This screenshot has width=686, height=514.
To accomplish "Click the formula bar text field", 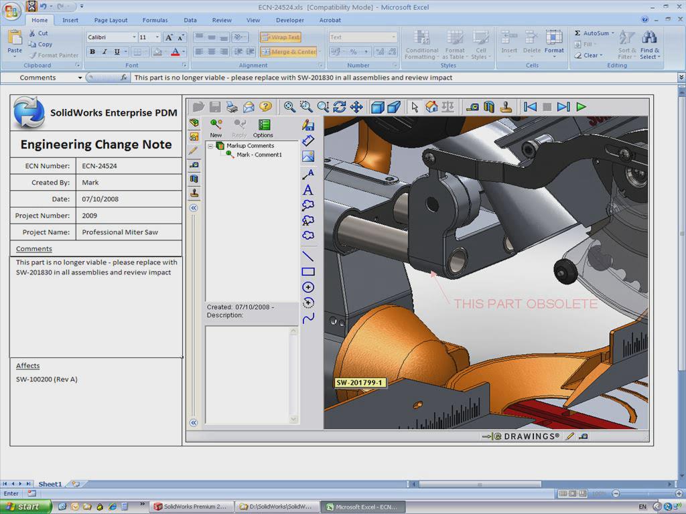I will 405,78.
